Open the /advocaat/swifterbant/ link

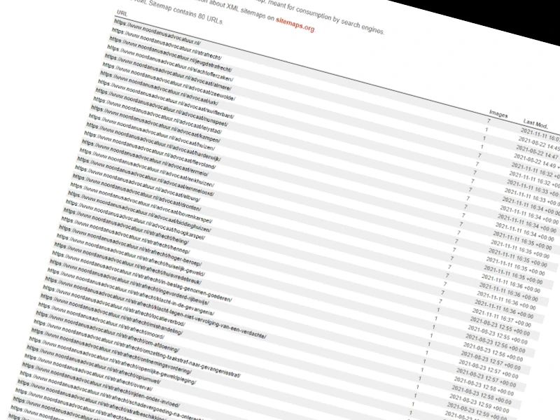[x=166, y=98]
